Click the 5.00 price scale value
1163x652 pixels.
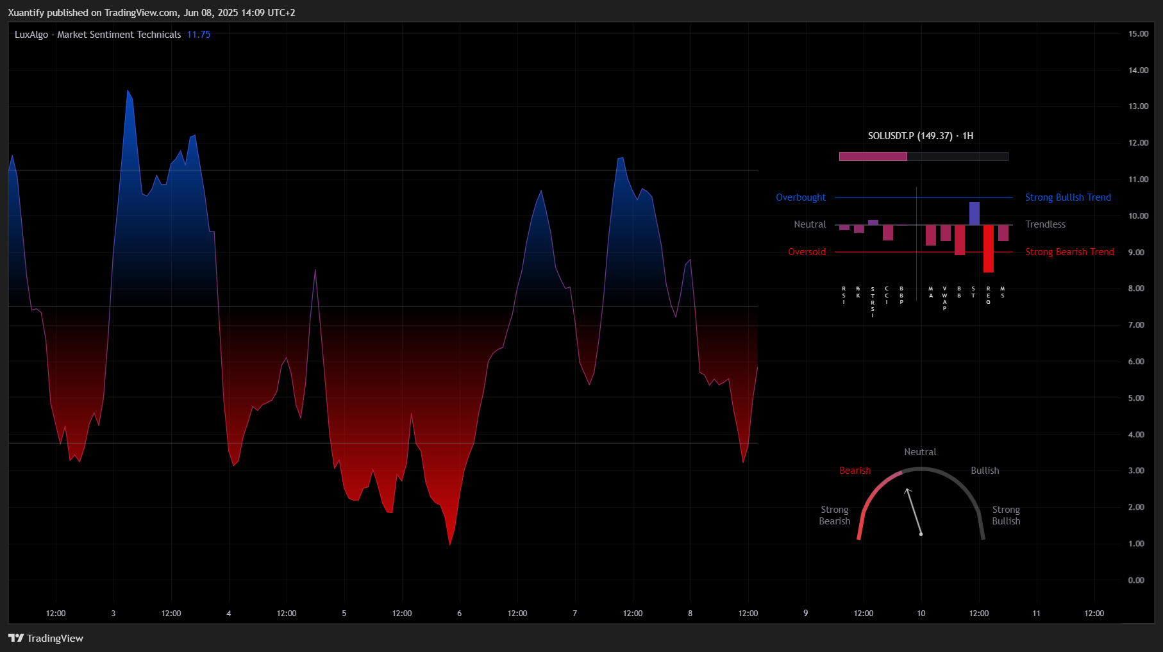coord(1137,398)
